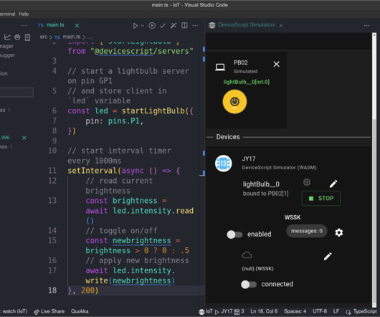
Task: Click the JY17 device avatar icon
Action: click(224, 164)
